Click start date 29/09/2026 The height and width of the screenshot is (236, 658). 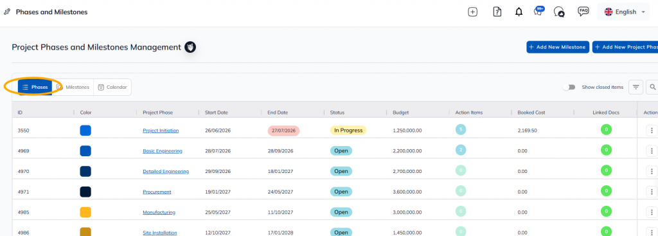(x=217, y=171)
